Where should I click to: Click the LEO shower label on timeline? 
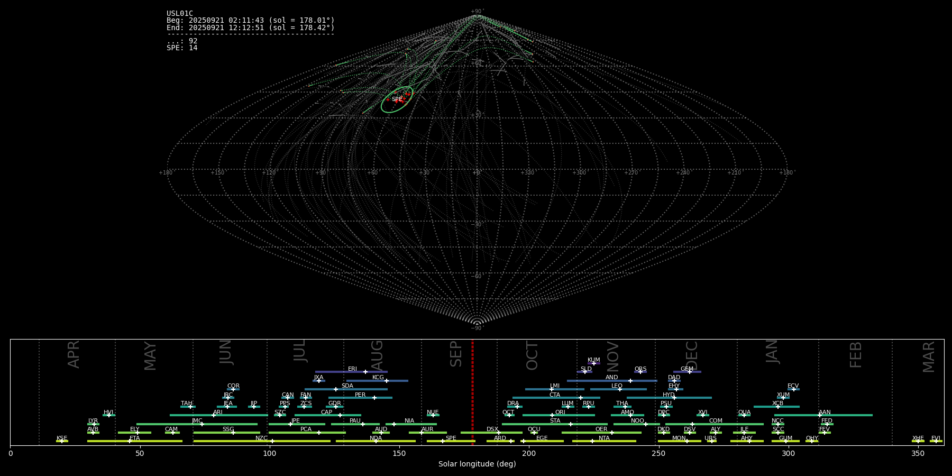617,386
